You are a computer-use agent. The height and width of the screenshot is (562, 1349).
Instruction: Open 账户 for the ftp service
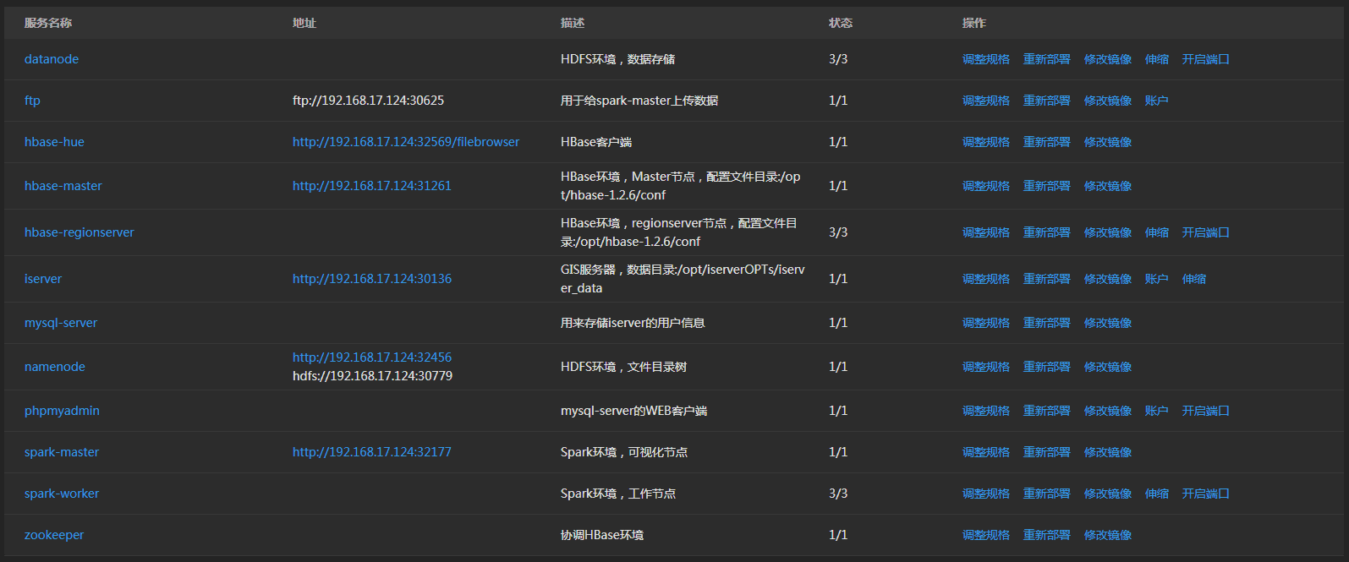pos(1156,101)
